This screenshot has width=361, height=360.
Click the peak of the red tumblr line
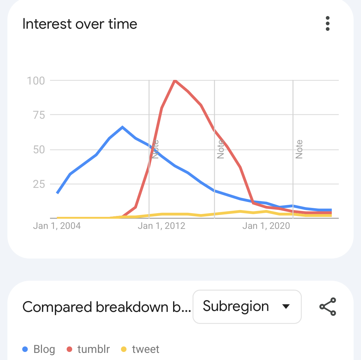pos(175,81)
